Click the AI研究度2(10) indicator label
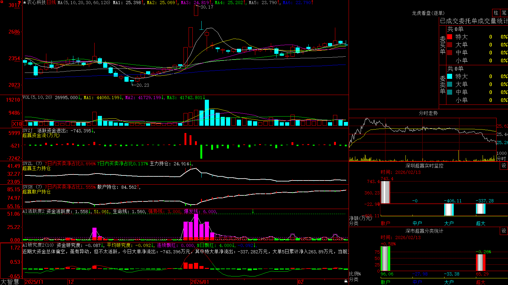 click(x=38, y=245)
